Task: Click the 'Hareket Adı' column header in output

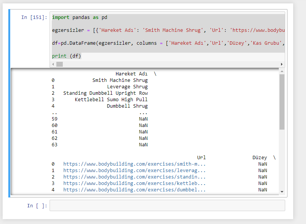Action: coord(132,74)
